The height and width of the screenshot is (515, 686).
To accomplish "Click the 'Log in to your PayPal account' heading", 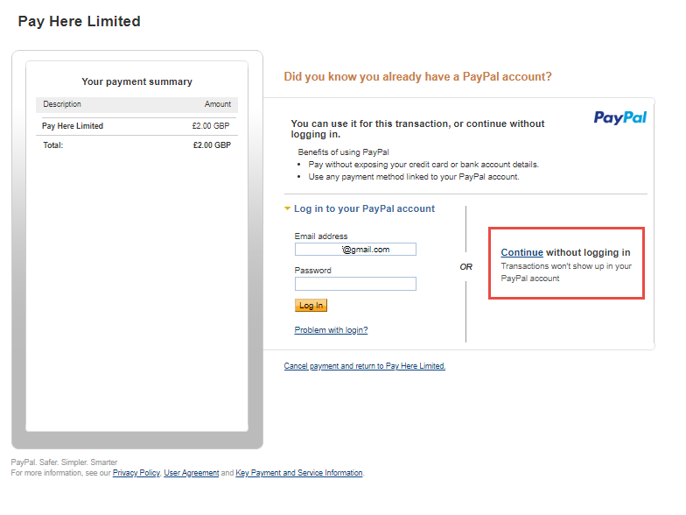I will pyautogui.click(x=364, y=209).
